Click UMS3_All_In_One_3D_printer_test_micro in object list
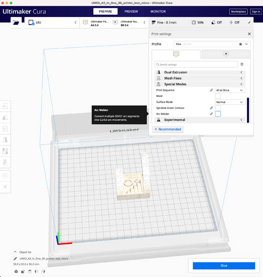 tap(44, 259)
